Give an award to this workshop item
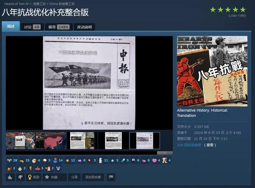Screen dimensions: 255x188 coord(33,177)
